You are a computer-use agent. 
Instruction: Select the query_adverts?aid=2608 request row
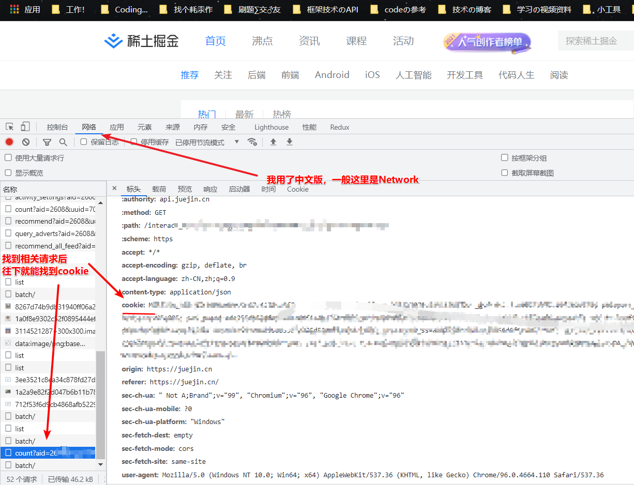tap(48, 233)
